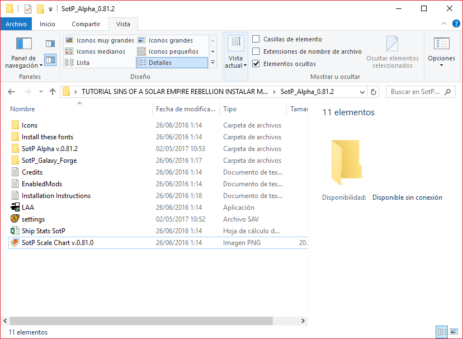Image resolution: width=463 pixels, height=339 pixels.
Task: Select the LAA application
Action: (158, 208)
